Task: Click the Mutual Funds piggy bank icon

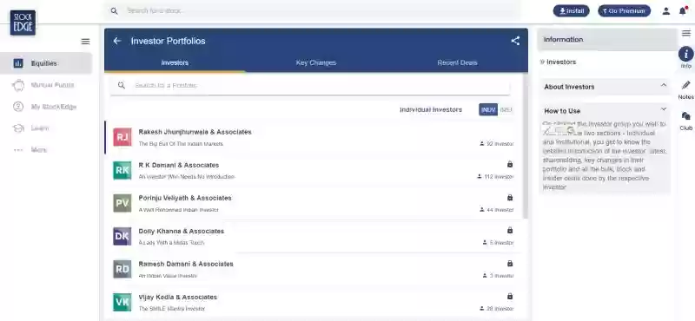Action: coord(18,85)
